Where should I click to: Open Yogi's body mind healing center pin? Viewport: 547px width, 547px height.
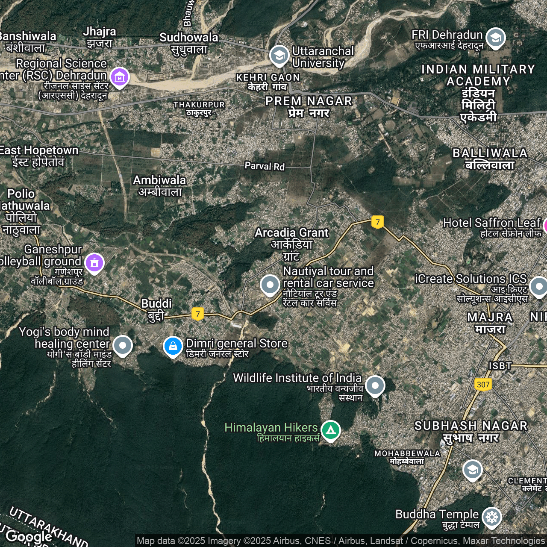point(123,345)
